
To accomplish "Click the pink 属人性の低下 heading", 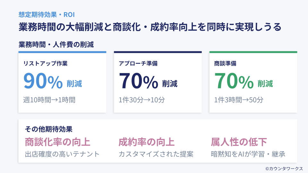I will pyautogui.click(x=239, y=142).
